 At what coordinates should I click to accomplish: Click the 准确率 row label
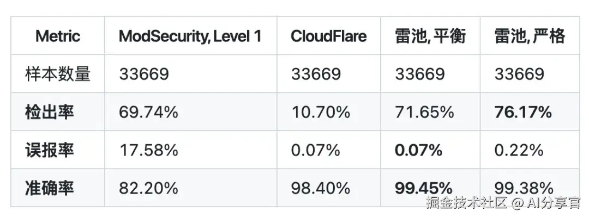[x=50, y=188]
